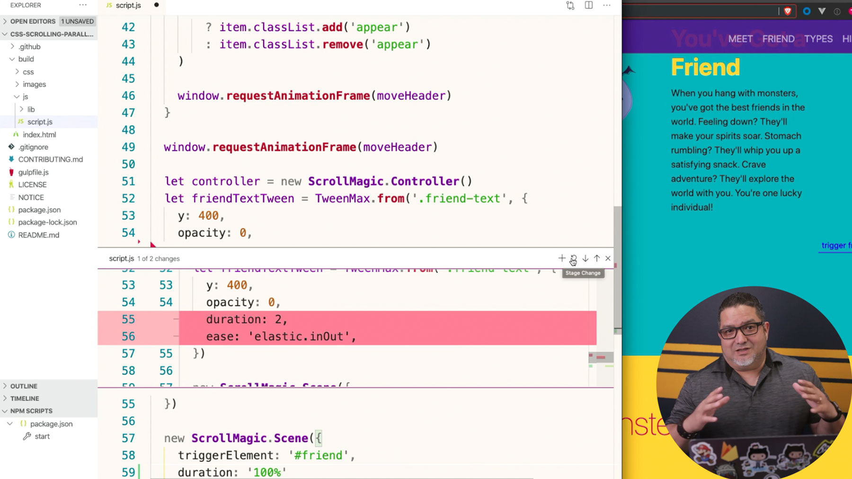Go to next change arrow

(x=586, y=258)
